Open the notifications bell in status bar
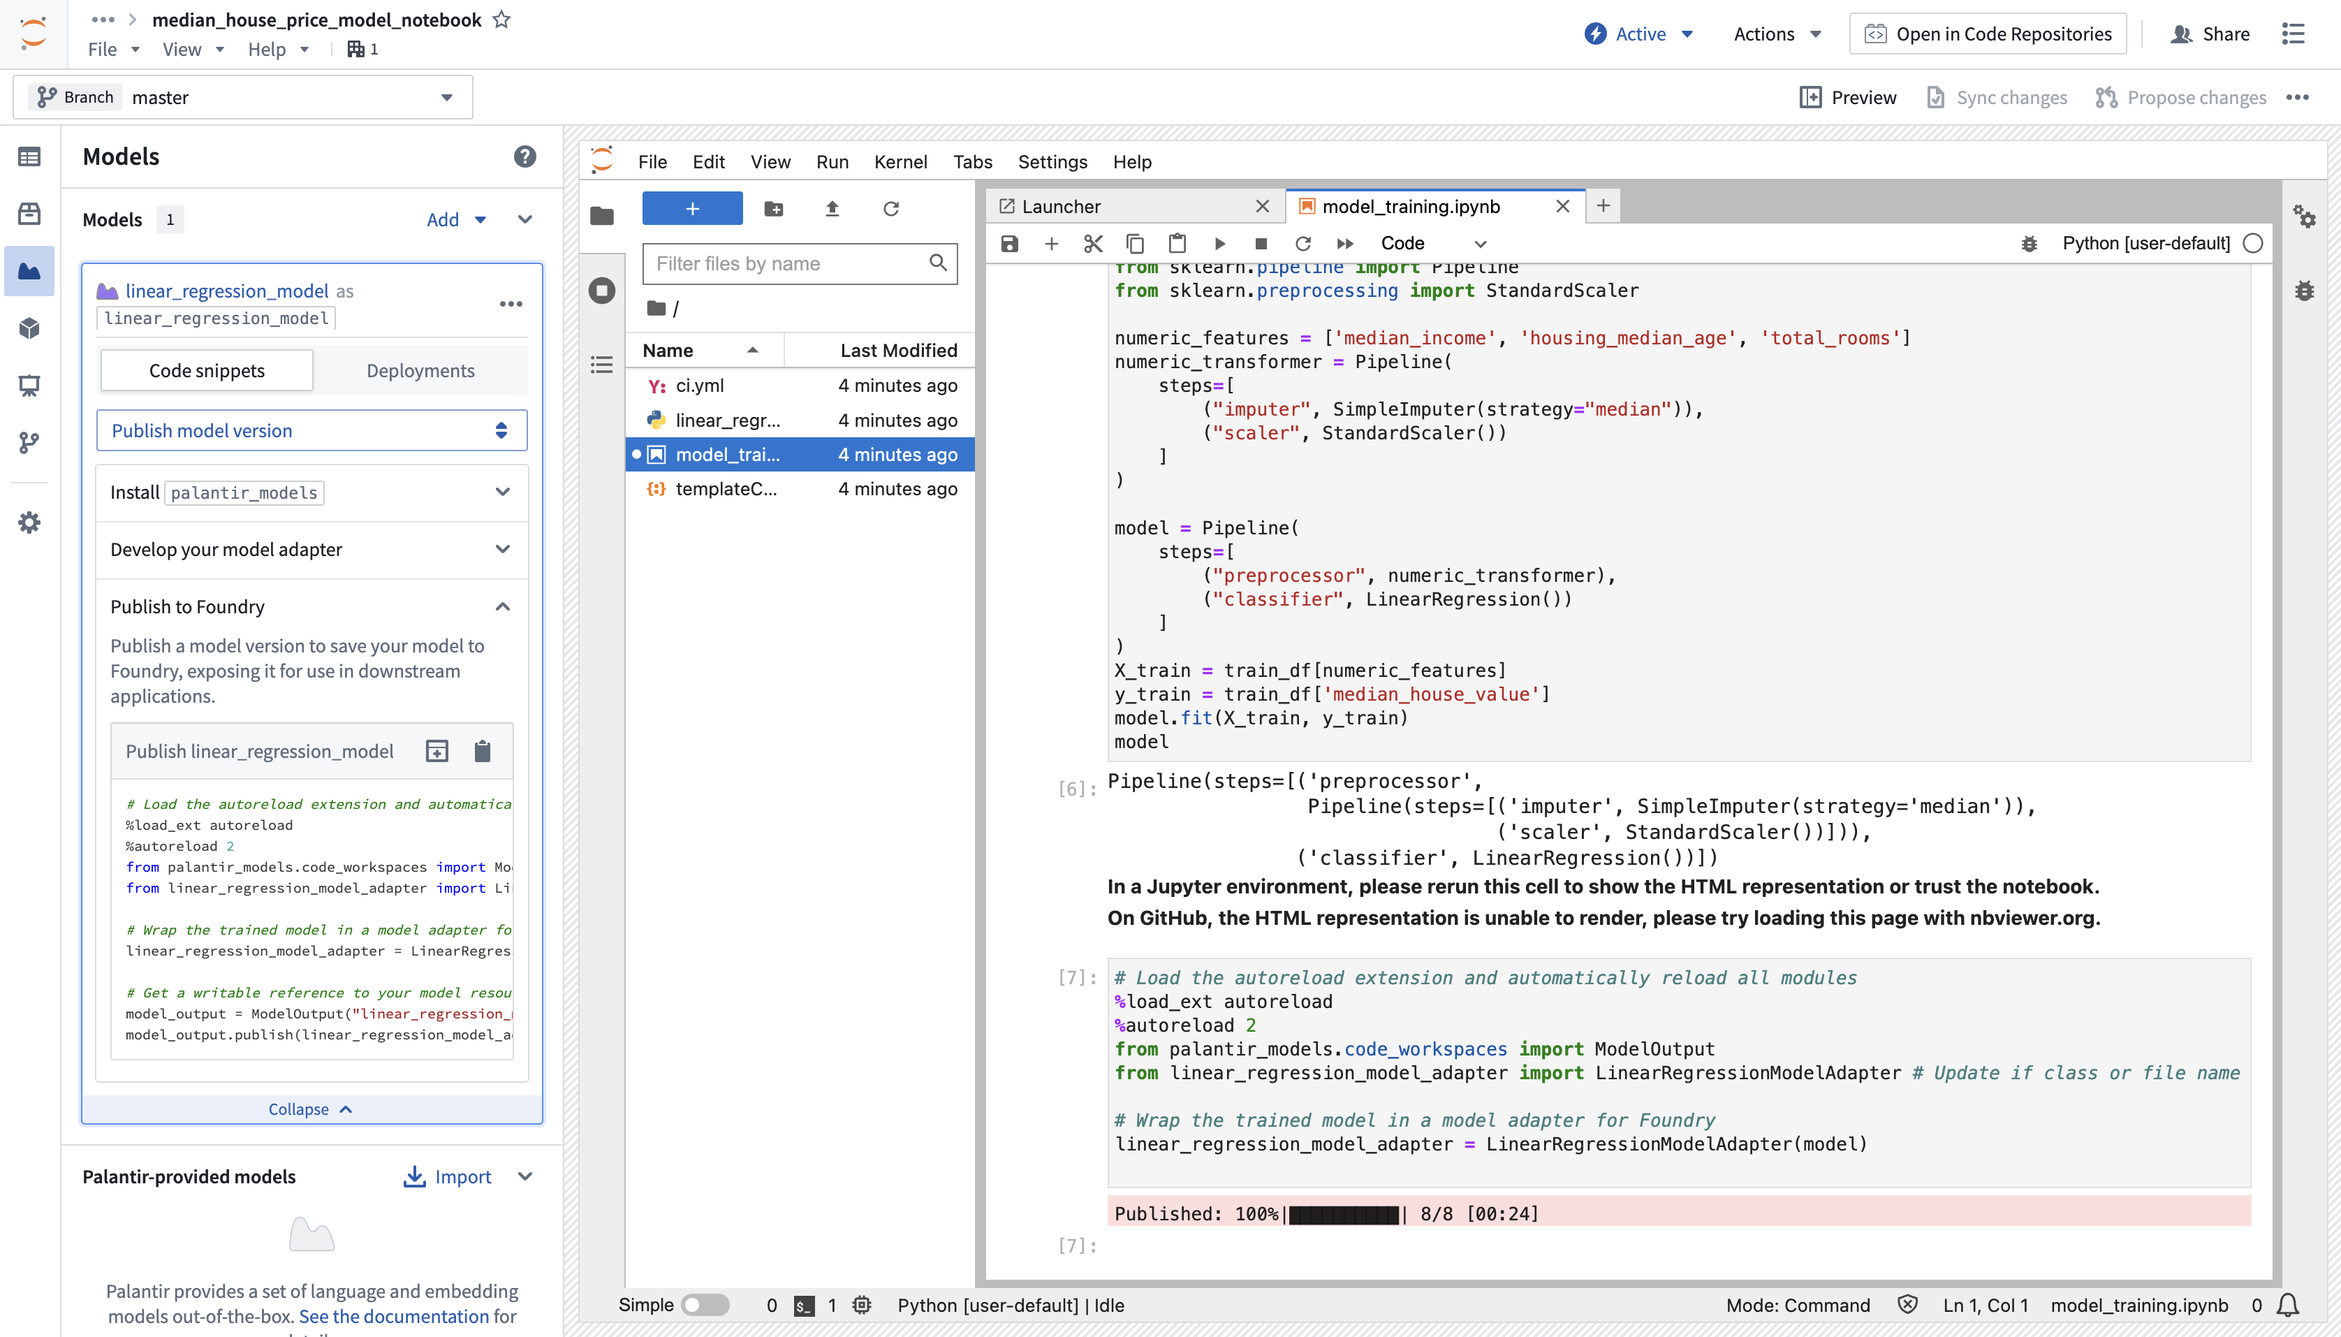 pyautogui.click(x=2288, y=1305)
